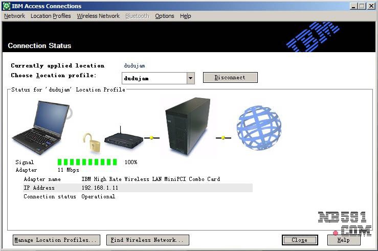Click the green signal strength bar
This screenshot has height=251, width=378.
(x=87, y=162)
